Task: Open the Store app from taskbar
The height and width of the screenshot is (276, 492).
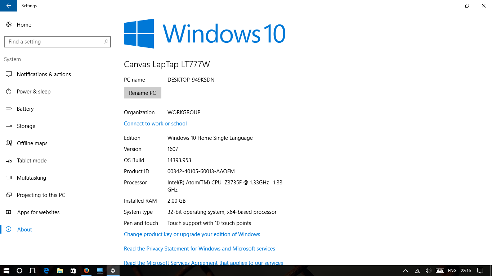Action: (73, 271)
